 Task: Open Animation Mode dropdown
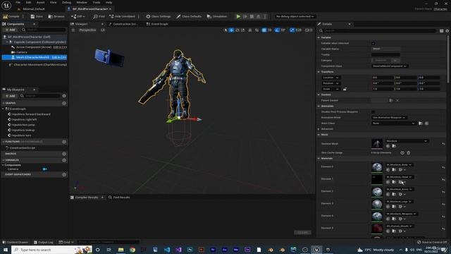pos(389,118)
